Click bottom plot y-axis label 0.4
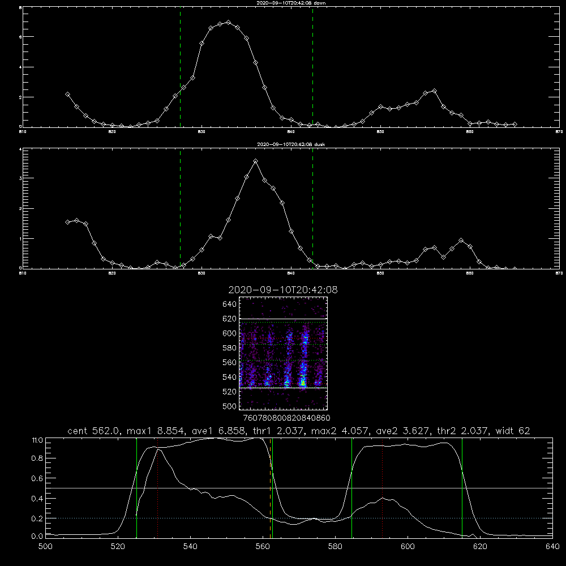Screen dimensions: 566x566 37,499
